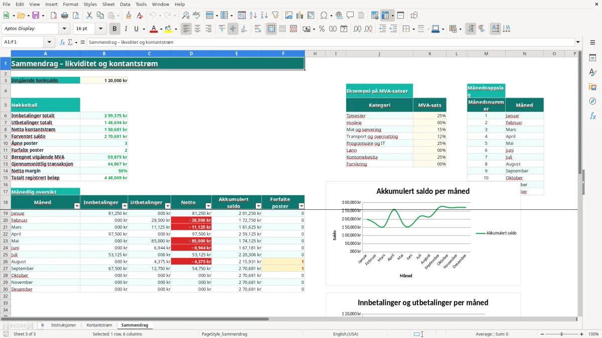
Task: Click PageStyle_Sammendrag in status bar
Action: click(x=224, y=334)
